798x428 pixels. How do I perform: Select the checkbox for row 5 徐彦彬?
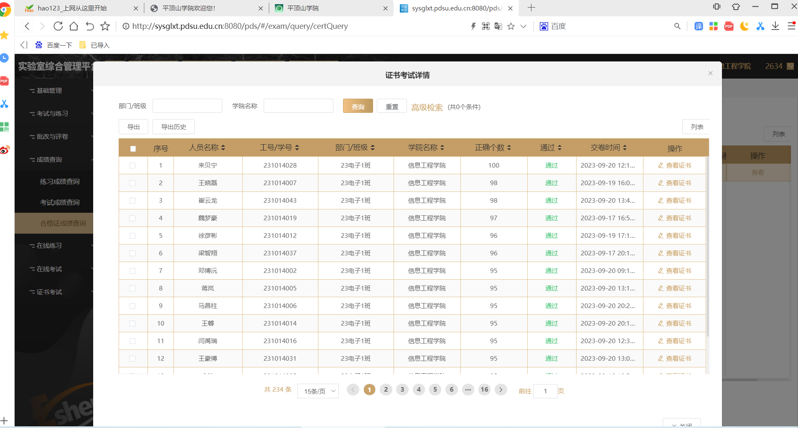tap(132, 236)
